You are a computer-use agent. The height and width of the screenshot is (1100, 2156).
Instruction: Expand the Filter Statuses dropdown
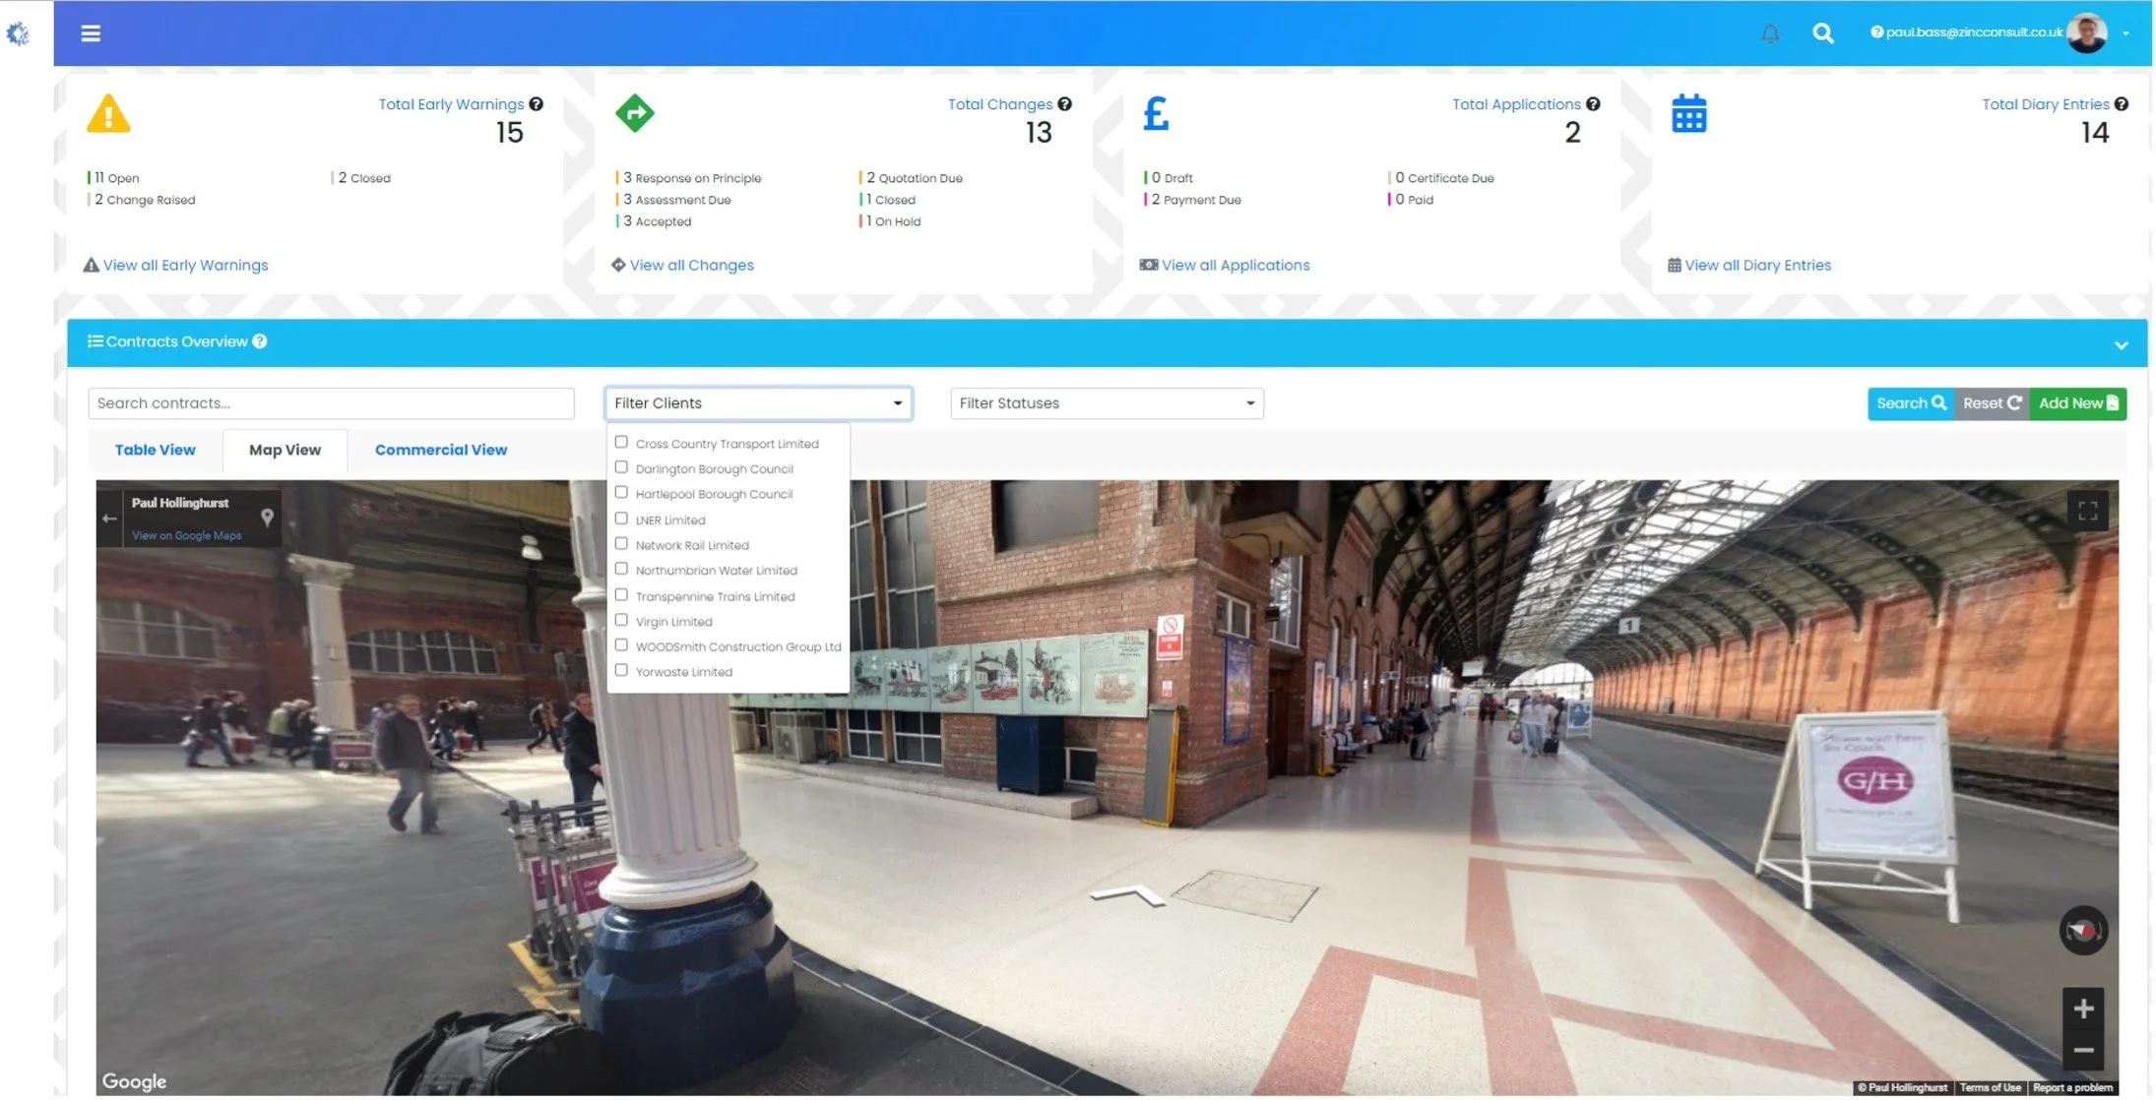[1107, 403]
